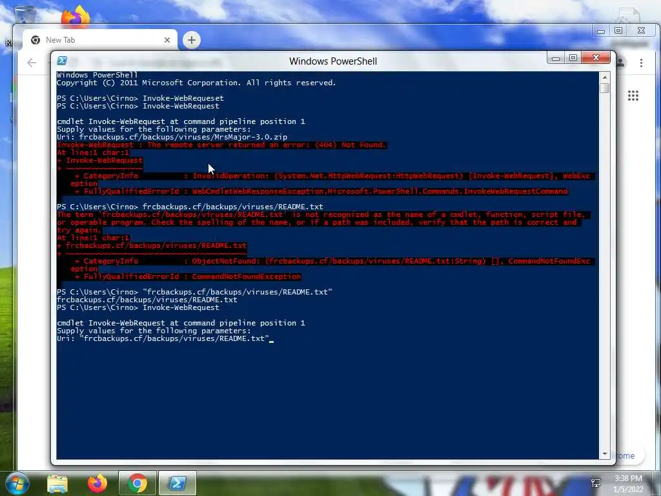Click the WebCmdletWebResponseException error line
The image size is (661, 496).
[x=321, y=191]
